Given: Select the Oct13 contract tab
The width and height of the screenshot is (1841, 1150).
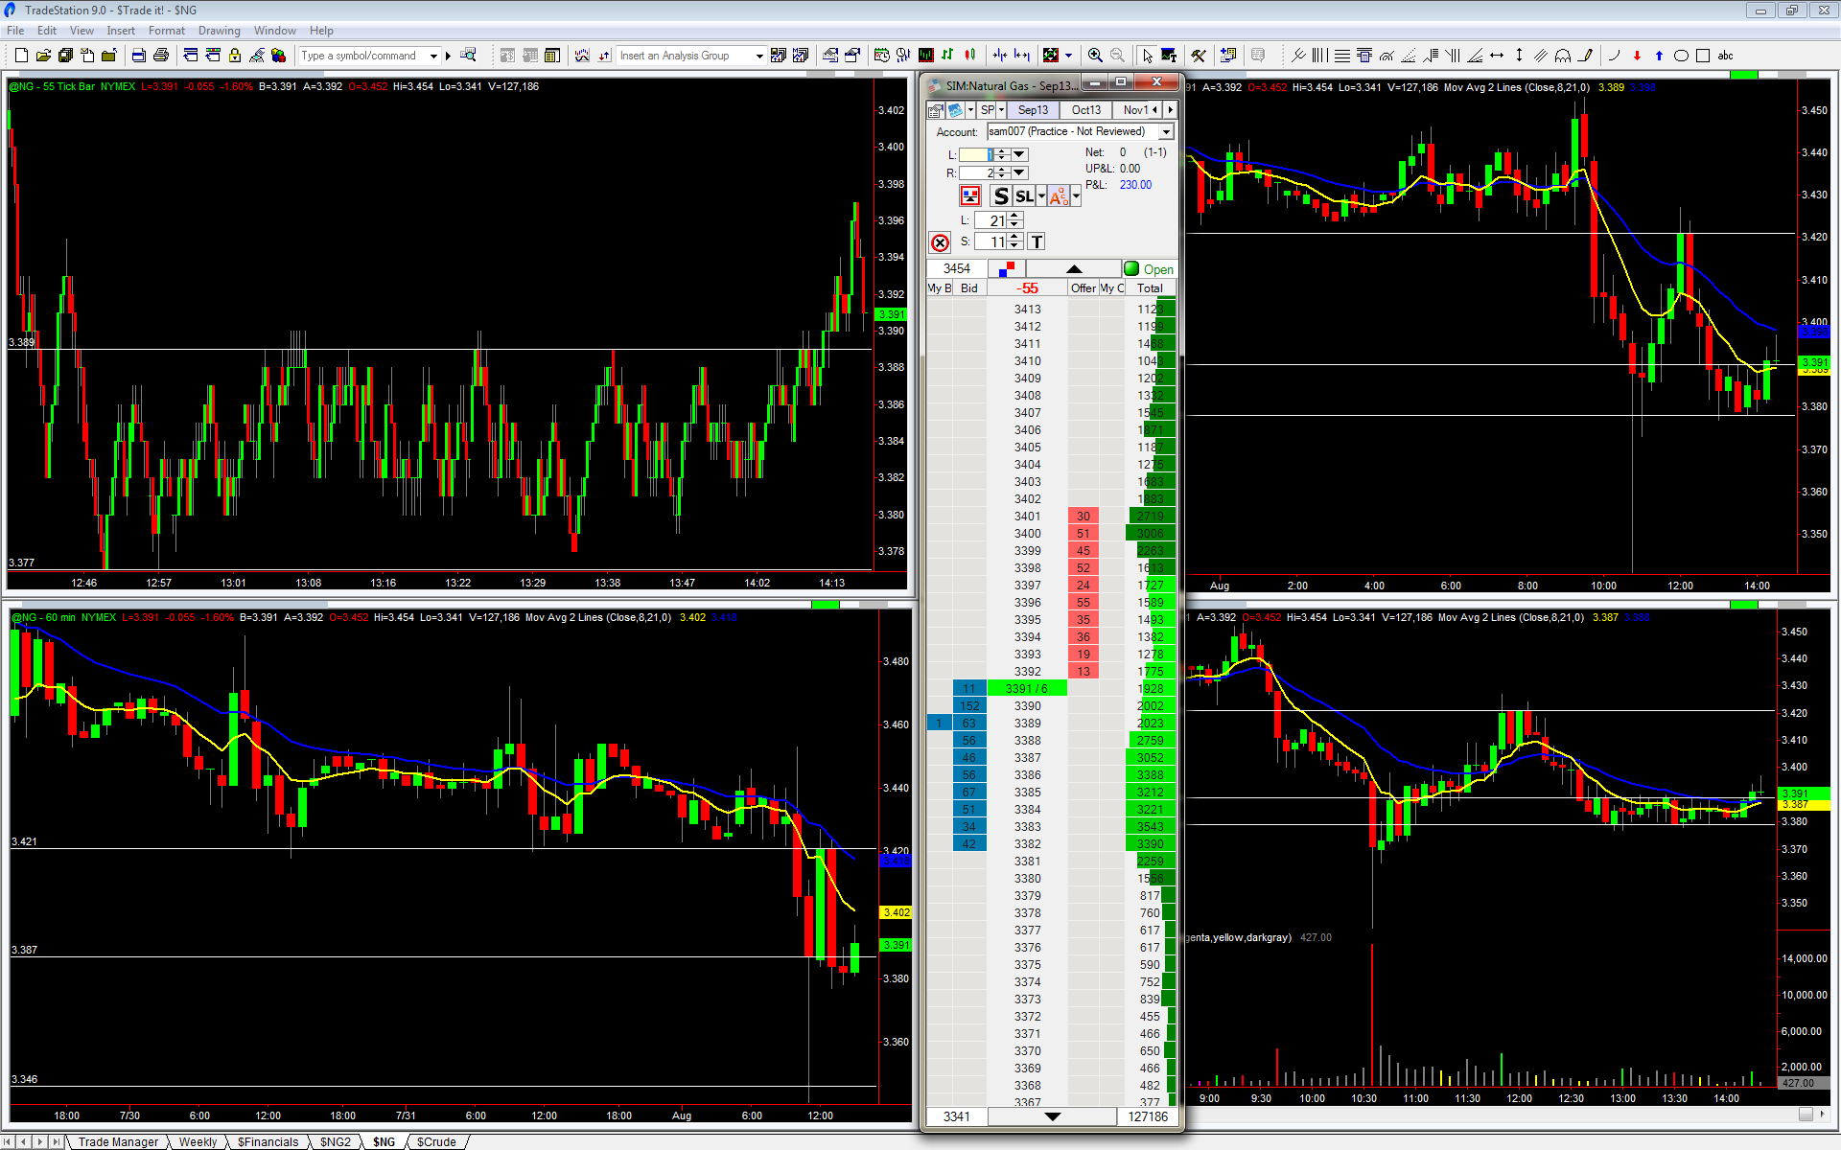Looking at the screenshot, I should 1085,110.
